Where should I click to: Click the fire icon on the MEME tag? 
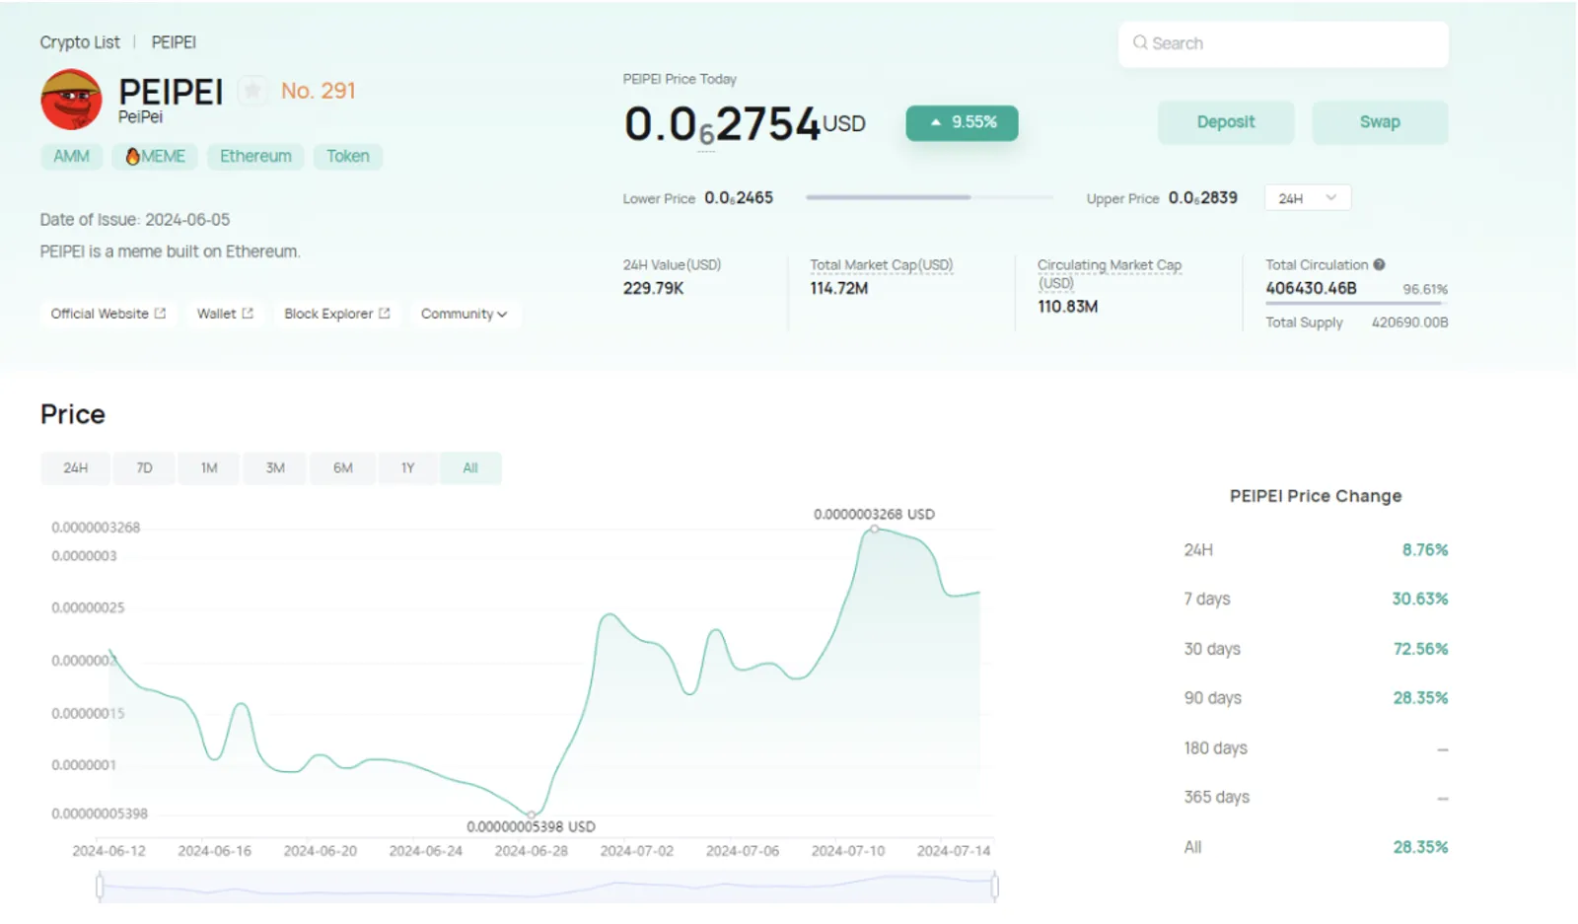pyautogui.click(x=132, y=157)
